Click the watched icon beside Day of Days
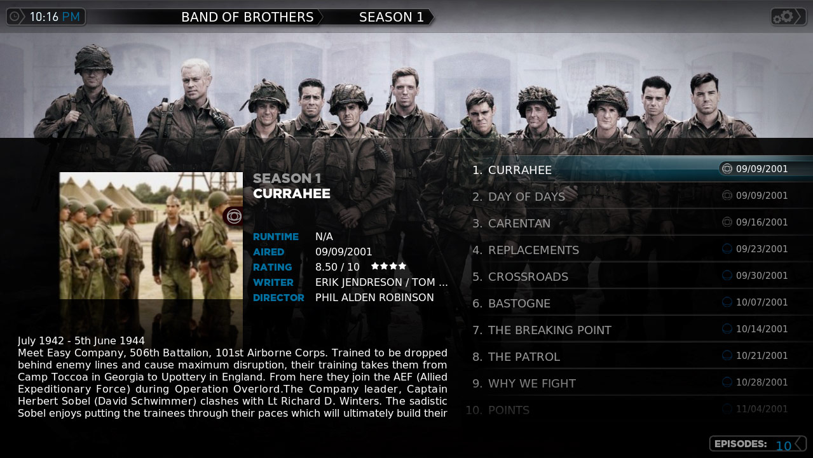 point(728,196)
